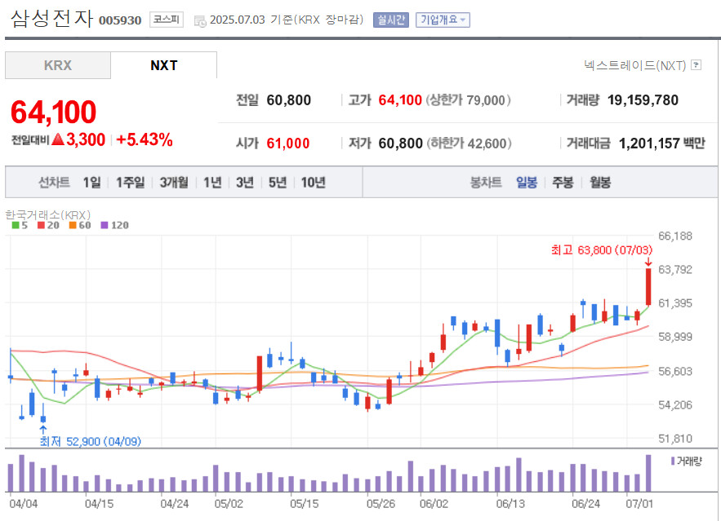Click the calendar icon beside the date
The width and height of the screenshot is (721, 521).
[x=200, y=21]
